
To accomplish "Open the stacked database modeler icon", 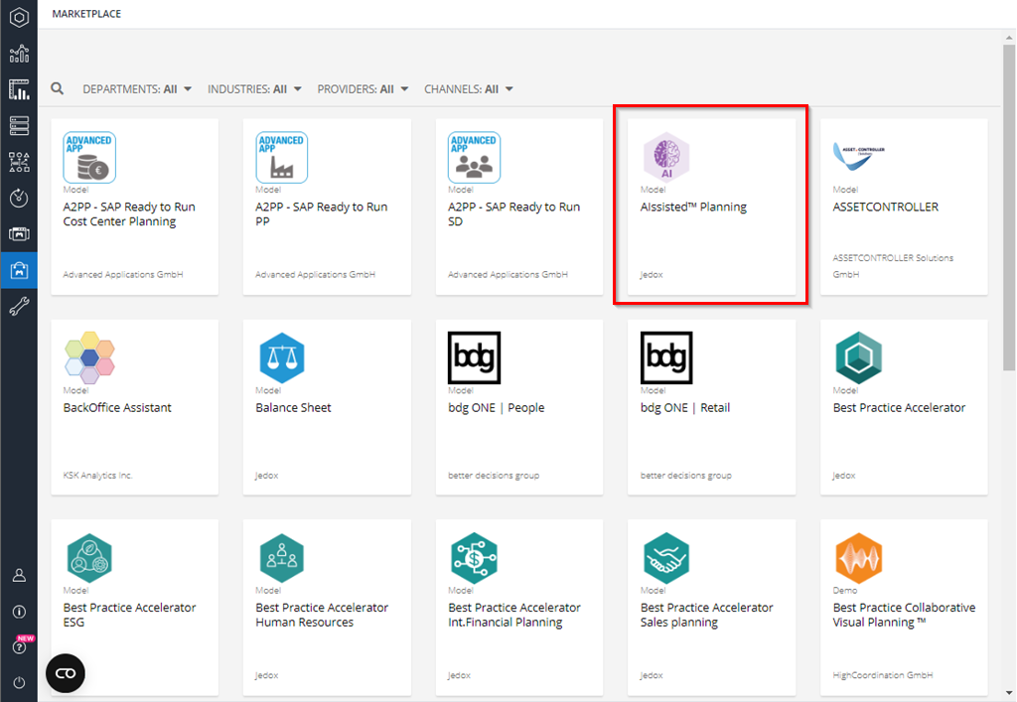I will coord(19,126).
